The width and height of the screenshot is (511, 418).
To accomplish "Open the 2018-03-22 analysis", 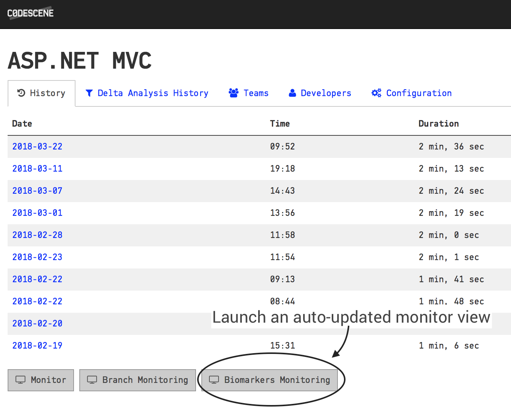I will click(x=37, y=146).
